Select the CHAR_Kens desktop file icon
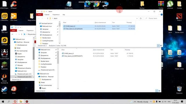Image resolution: width=186 pixels, height=104 pixels. point(69,5)
